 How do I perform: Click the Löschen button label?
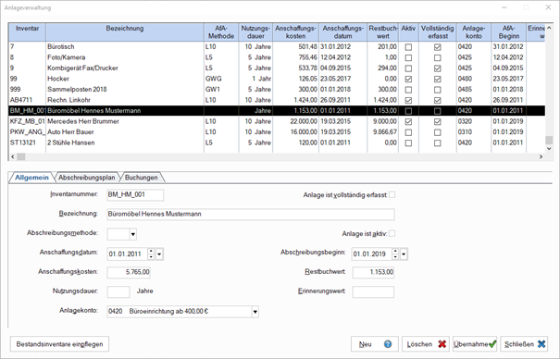(419, 344)
